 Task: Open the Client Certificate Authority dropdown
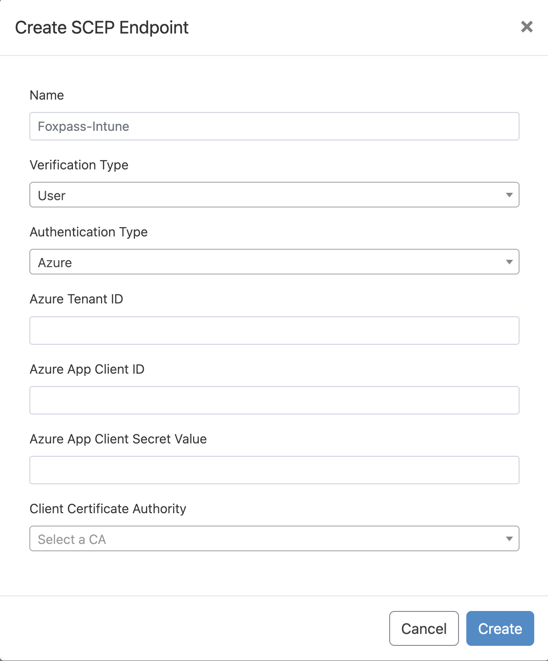click(274, 538)
